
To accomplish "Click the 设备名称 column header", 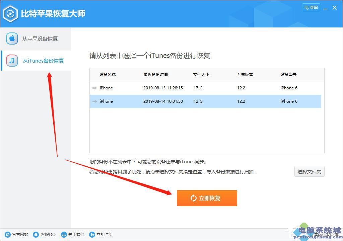I will 108,75.
